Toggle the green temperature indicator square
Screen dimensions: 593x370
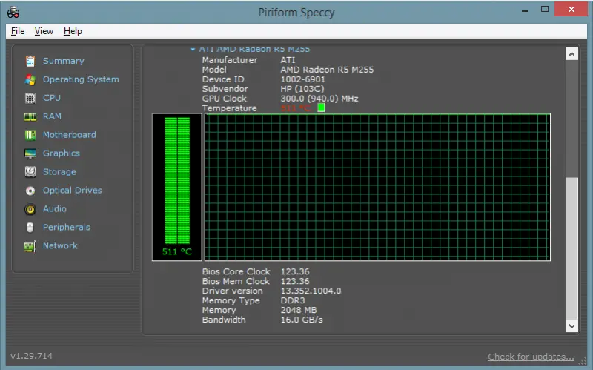(321, 108)
